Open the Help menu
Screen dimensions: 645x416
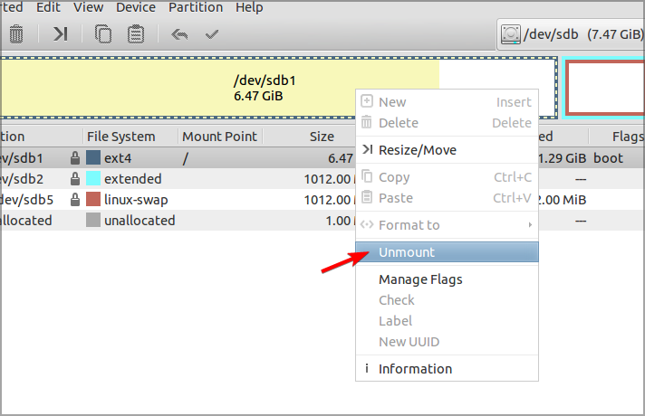[x=249, y=7]
